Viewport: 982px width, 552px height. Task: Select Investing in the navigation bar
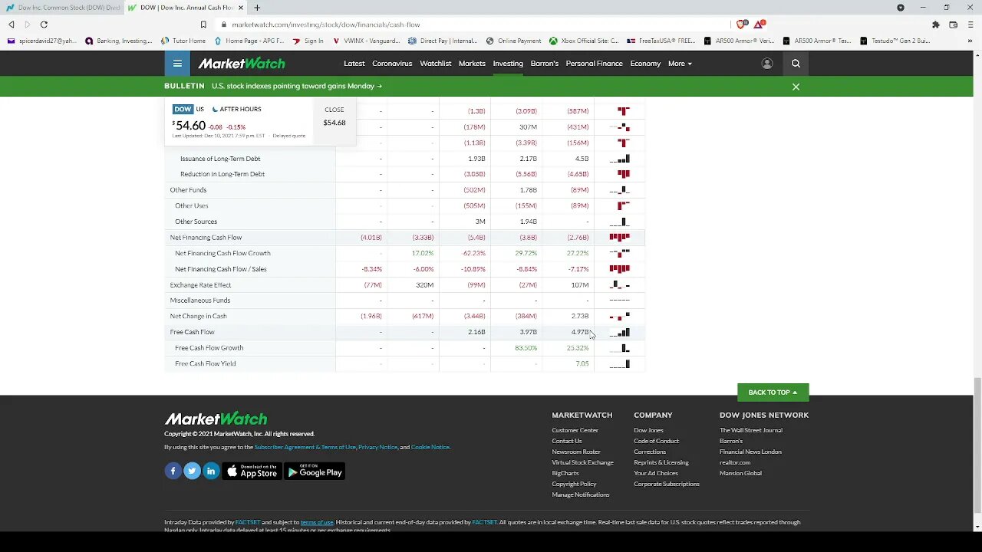tap(508, 64)
